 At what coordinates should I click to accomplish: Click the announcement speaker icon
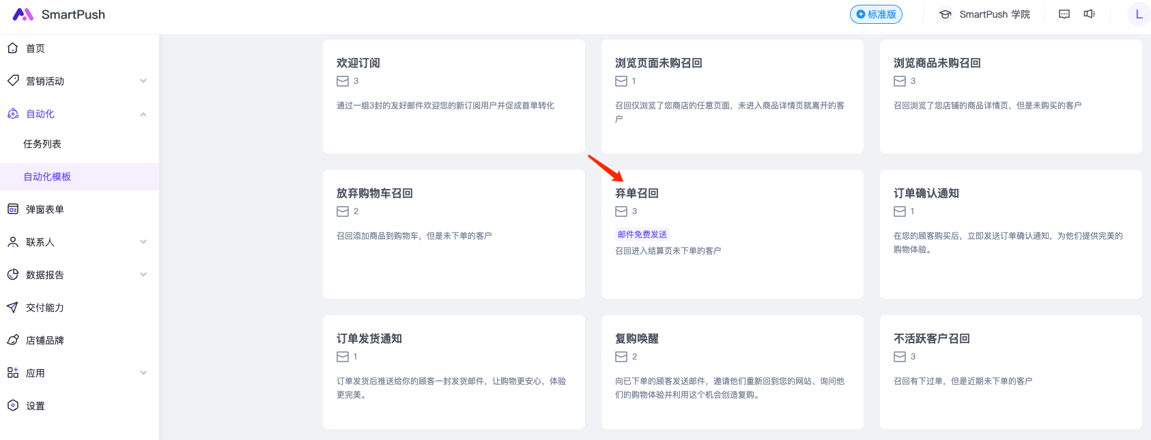[1090, 14]
